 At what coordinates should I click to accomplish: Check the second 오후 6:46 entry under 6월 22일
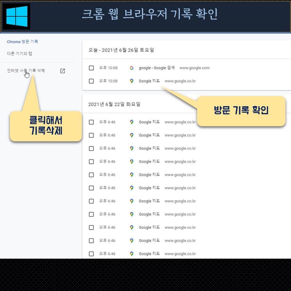tap(91, 135)
